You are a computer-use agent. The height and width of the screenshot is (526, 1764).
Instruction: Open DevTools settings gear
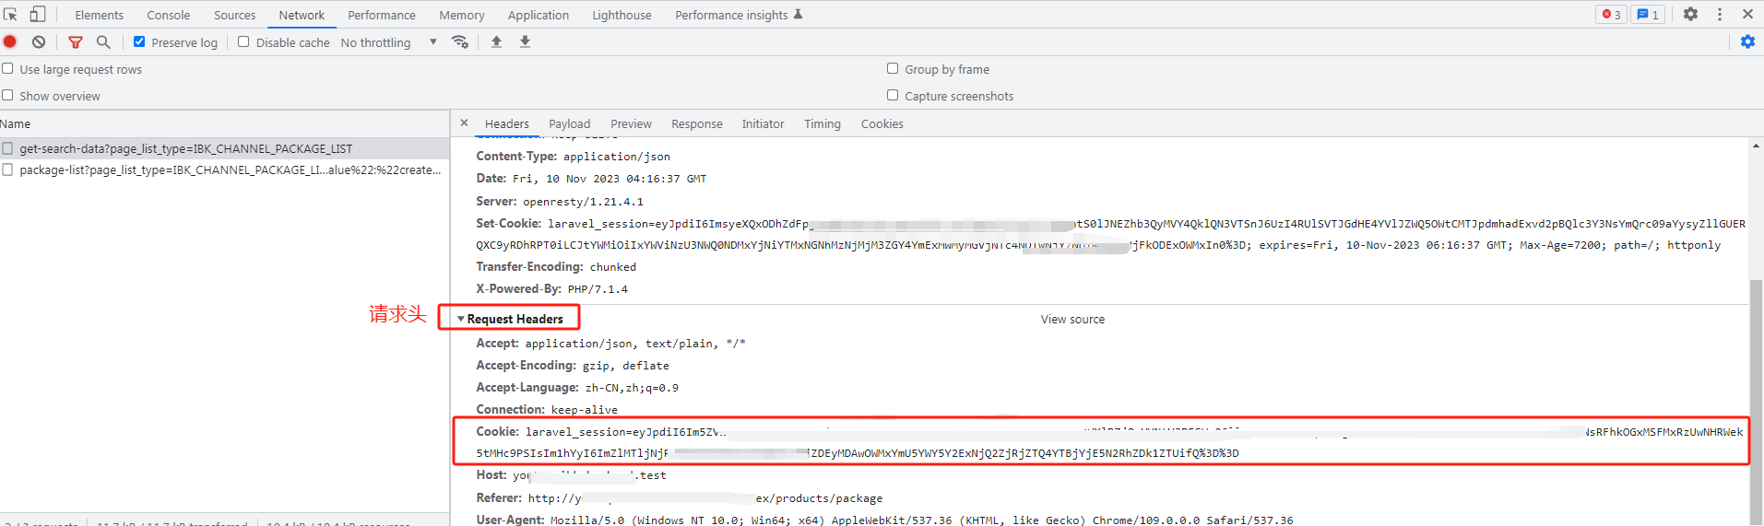point(1690,14)
